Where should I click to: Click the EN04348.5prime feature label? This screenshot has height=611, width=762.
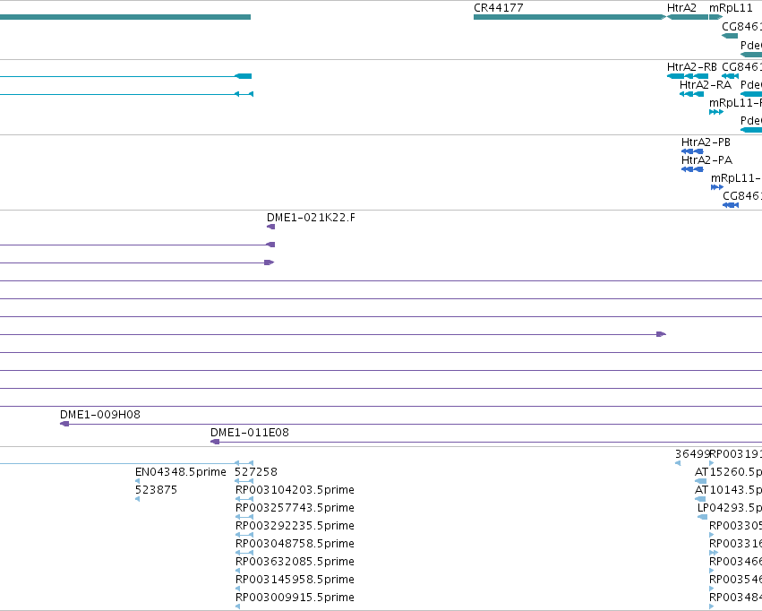coord(181,472)
